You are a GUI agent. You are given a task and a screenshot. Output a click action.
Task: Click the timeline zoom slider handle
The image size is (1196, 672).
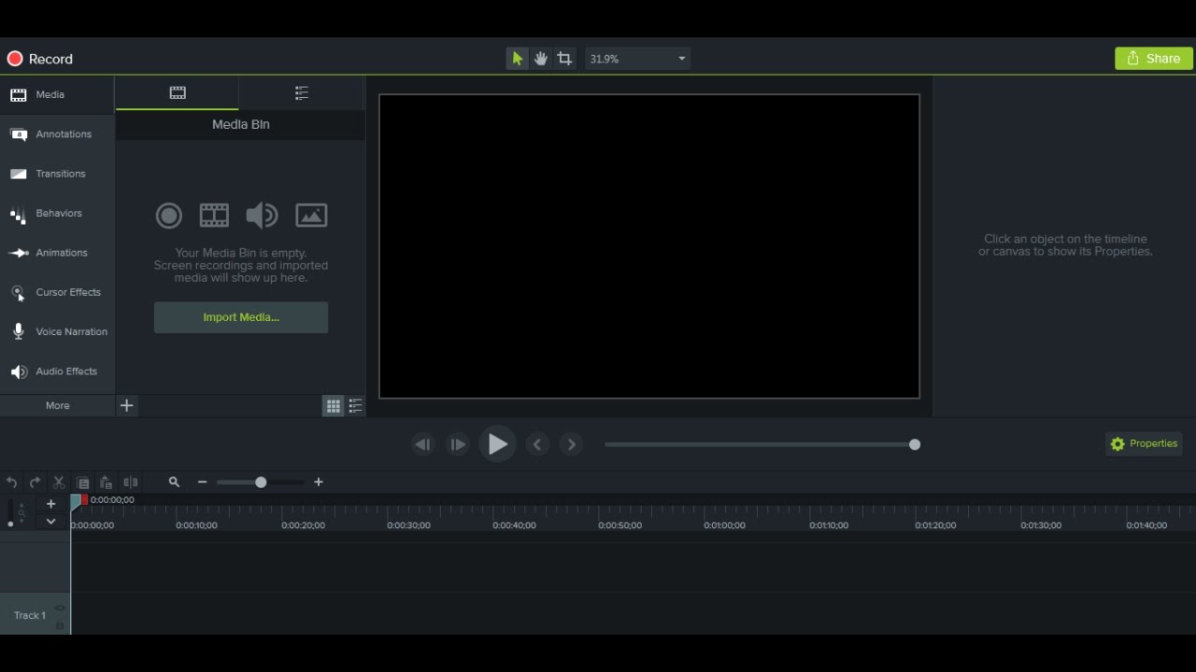coord(261,483)
